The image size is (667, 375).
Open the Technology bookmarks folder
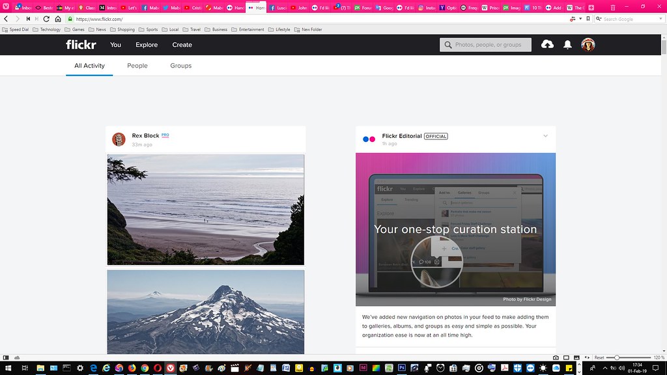(47, 29)
